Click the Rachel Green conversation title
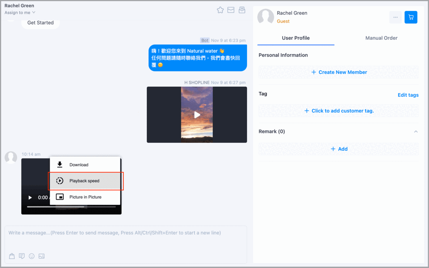 [x=19, y=6]
